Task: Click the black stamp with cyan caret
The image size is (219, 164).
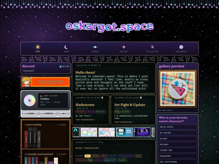Action: pos(76,132)
